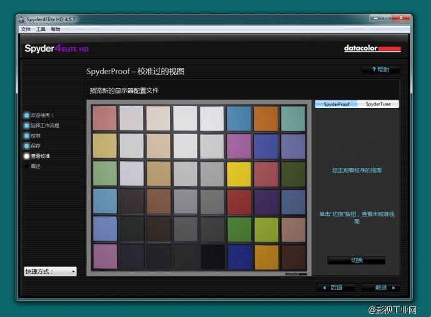Viewport: 431px width, 317px height.
Task: Click the teal patch in top-right corner
Action: [293, 119]
